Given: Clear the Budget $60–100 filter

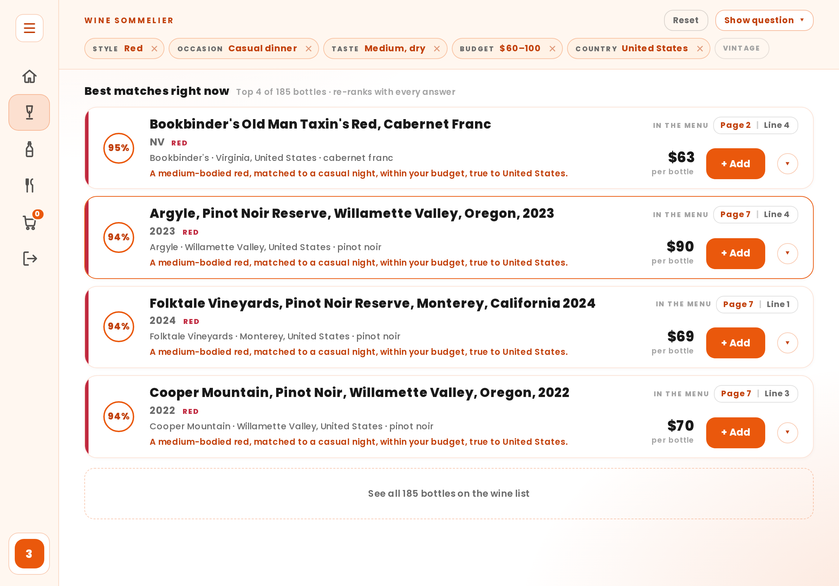Looking at the screenshot, I should tap(552, 48).
